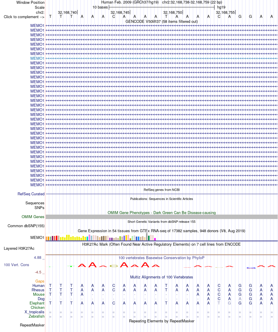Click 'Short Genetic Variants from dbSNP release 155'
The width and height of the screenshot is (278, 332).
pos(162,222)
